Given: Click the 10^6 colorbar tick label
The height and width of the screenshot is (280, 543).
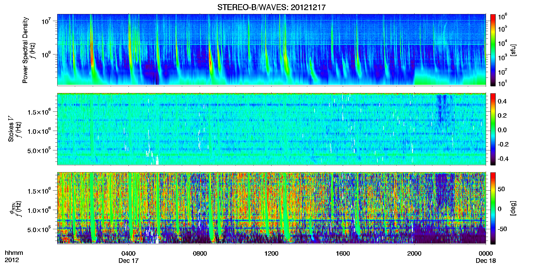Looking at the screenshot, I should [x=503, y=17].
